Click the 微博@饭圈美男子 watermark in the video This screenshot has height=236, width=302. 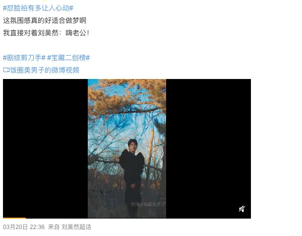[x=148, y=204]
